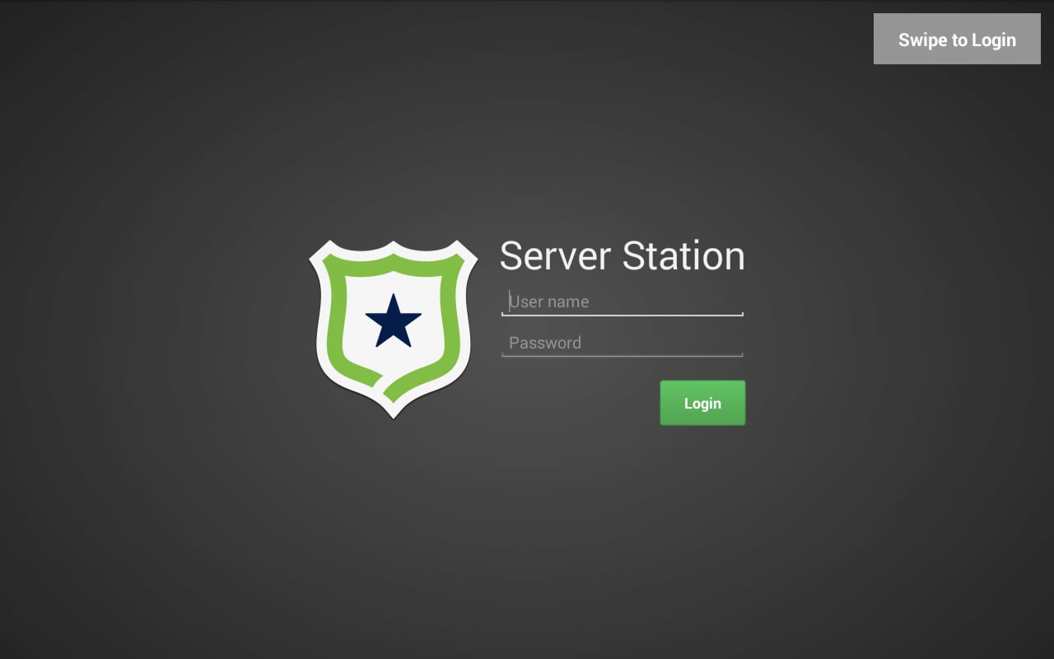
Task: Select the Password input field
Action: tap(623, 343)
